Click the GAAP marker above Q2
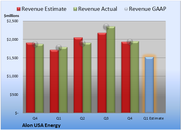The width and height of the screenshot is (181, 130). pyautogui.click(x=82, y=43)
